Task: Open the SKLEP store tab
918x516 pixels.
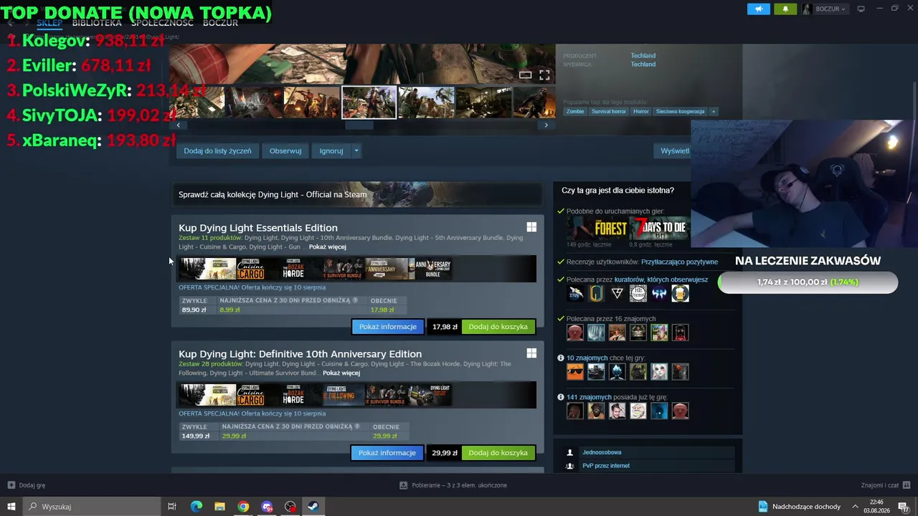Action: (x=49, y=23)
